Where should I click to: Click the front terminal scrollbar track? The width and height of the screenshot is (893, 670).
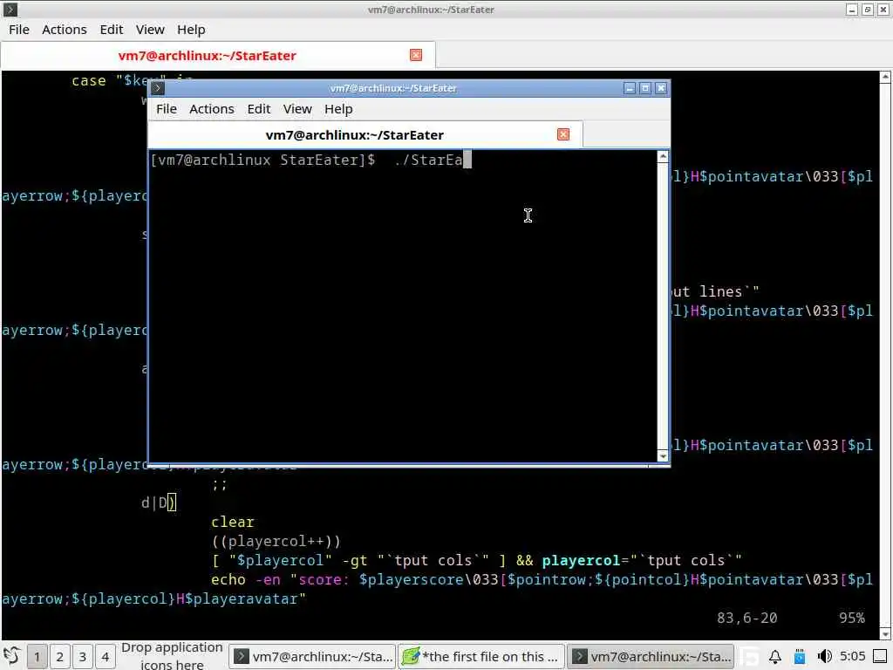click(x=663, y=306)
